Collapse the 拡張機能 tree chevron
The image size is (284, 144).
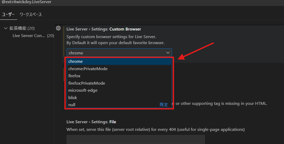6,28
